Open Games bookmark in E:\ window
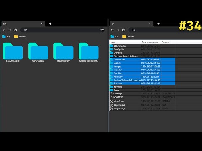This screenshot has width=202, height=151. coord(128,36)
